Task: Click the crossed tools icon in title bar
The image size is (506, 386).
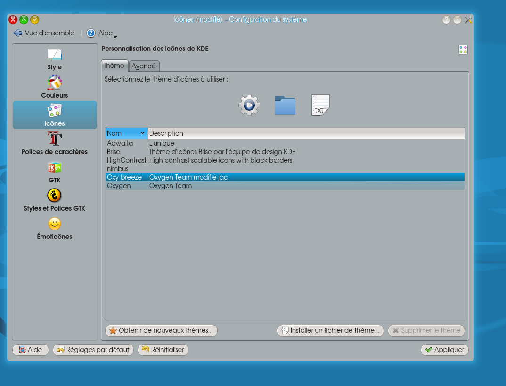Action: (x=468, y=20)
